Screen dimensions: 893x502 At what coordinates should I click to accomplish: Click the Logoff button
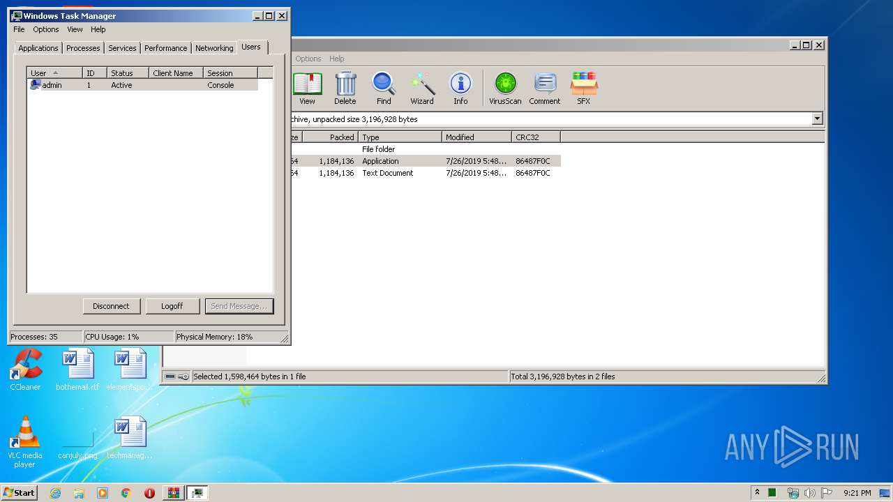click(x=172, y=306)
